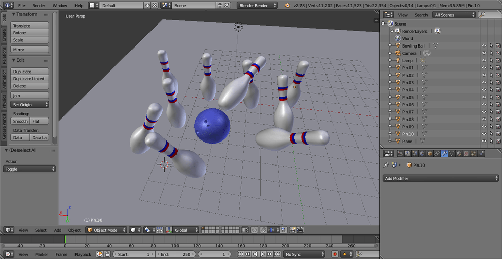Switch to the Physics sidebar tab
502x259 pixels.
(4, 101)
